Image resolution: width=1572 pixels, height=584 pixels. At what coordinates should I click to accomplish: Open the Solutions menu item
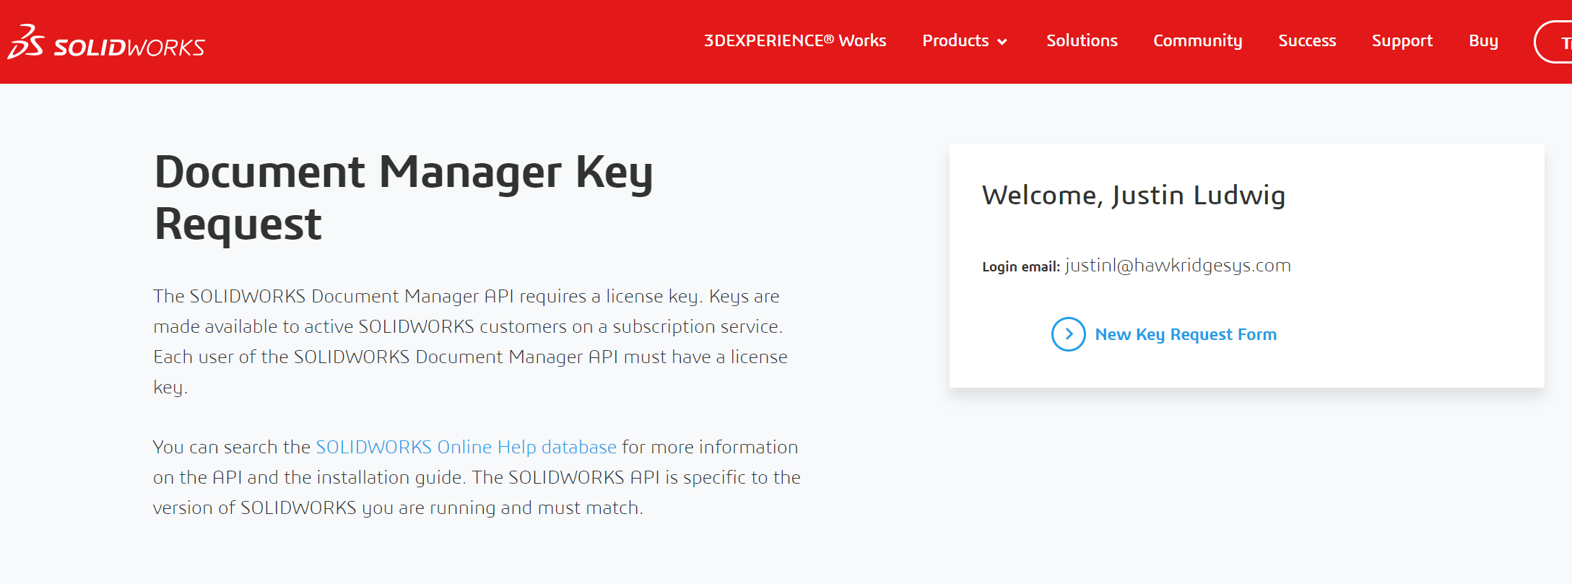coord(1082,40)
